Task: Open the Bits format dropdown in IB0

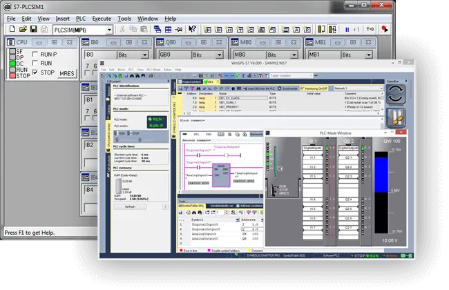Action: tap(144, 55)
